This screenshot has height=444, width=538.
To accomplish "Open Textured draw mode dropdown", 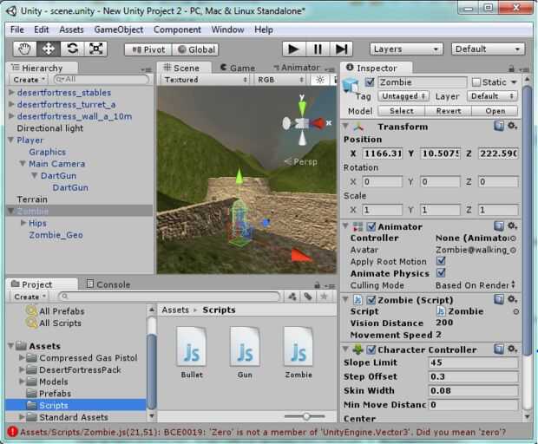I will (205, 80).
